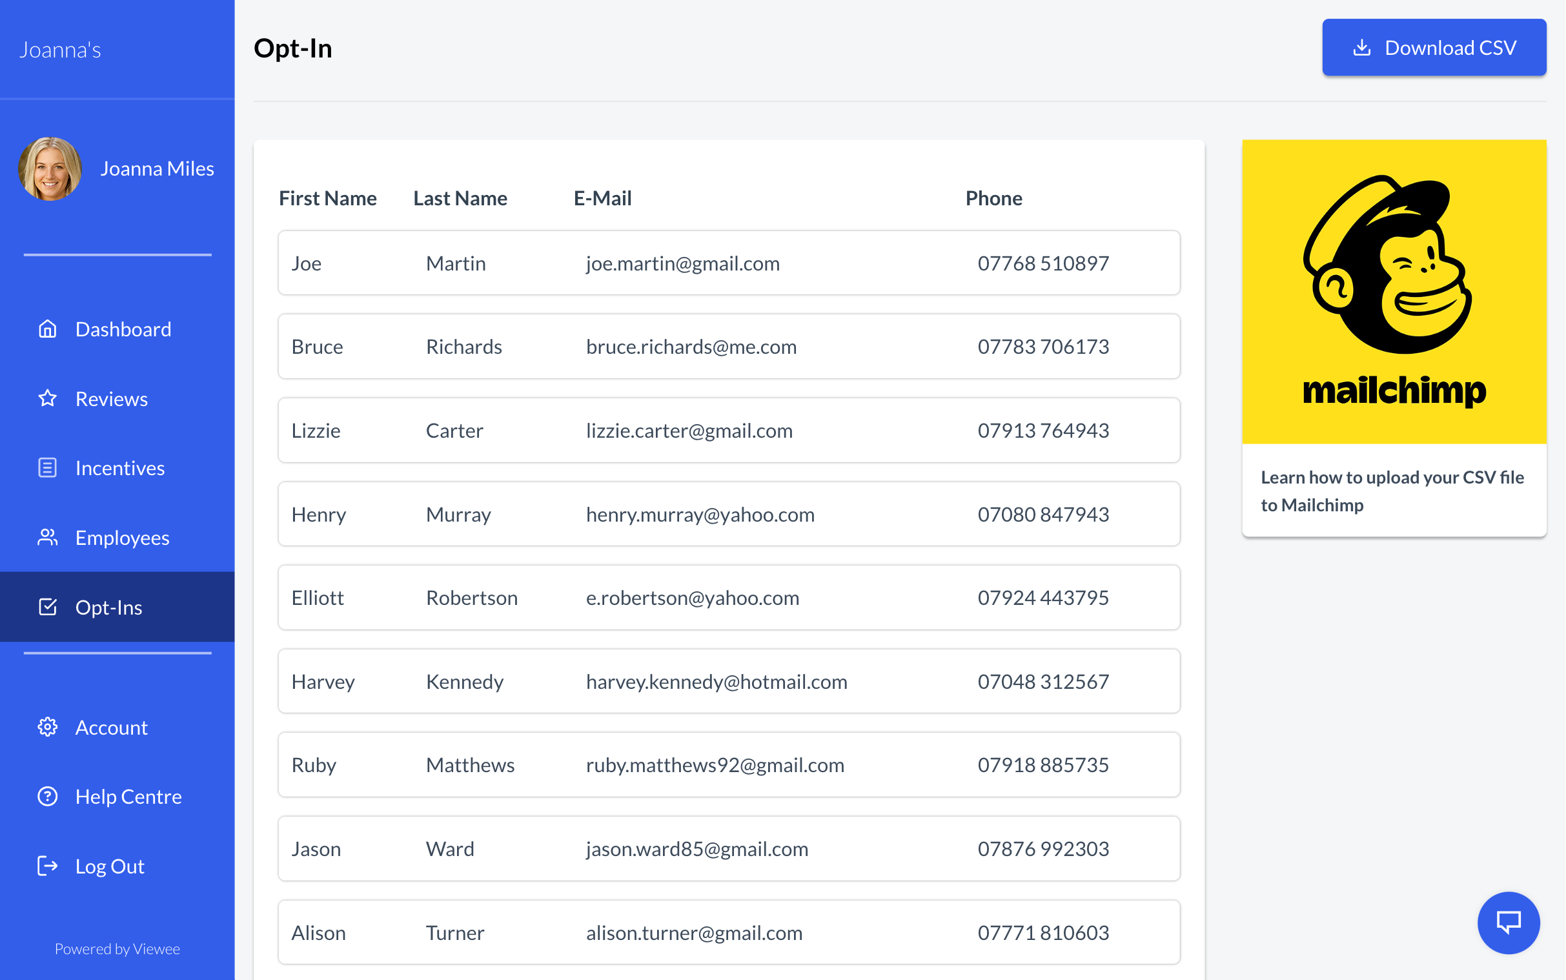Click the Reviews star icon
Viewport: 1566px width, 980px height.
47,398
